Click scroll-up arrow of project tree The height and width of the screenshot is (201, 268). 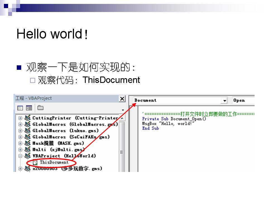coord(122,118)
